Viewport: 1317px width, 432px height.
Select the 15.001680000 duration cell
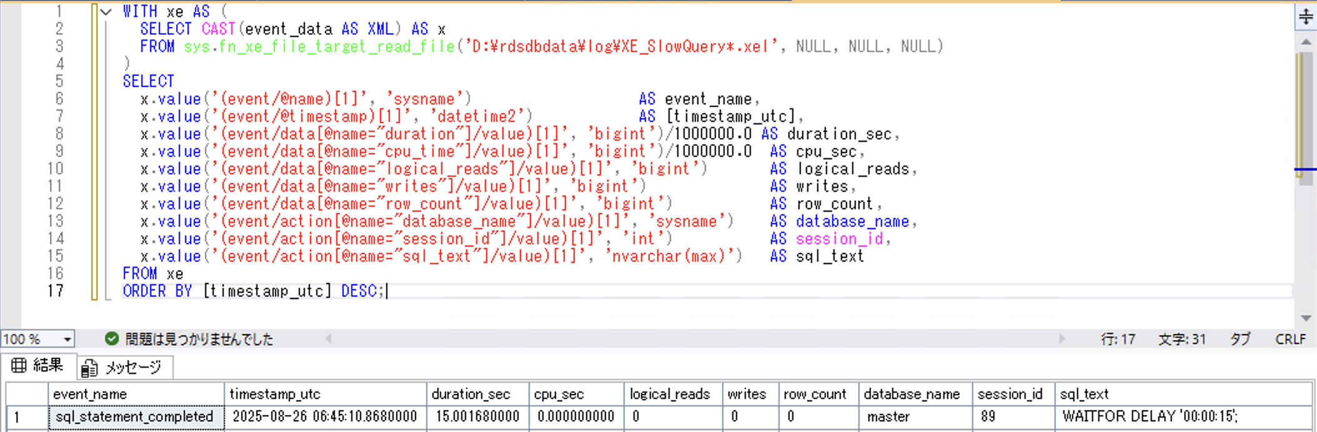pyautogui.click(x=478, y=417)
